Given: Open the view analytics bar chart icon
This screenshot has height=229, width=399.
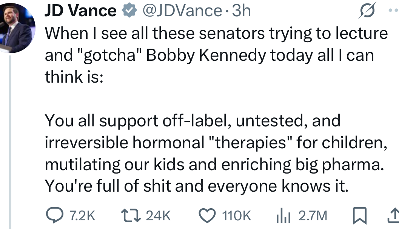Looking at the screenshot, I should tap(283, 216).
